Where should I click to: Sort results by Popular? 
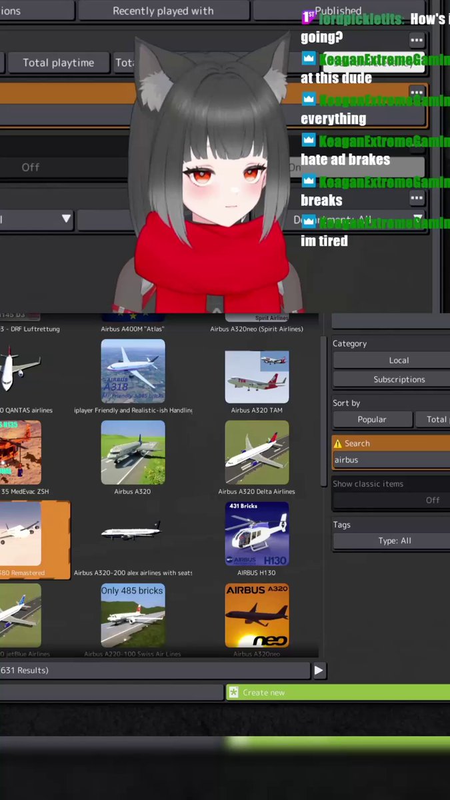tap(371, 419)
